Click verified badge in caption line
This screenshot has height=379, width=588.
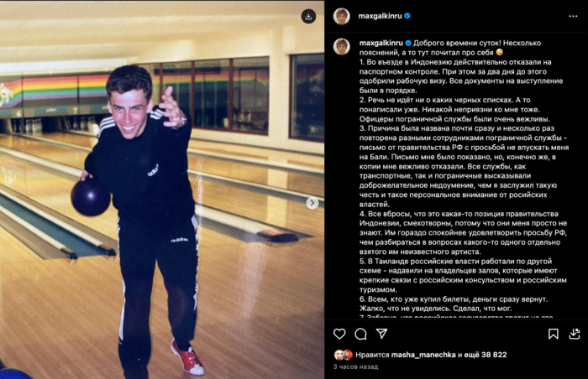408,43
